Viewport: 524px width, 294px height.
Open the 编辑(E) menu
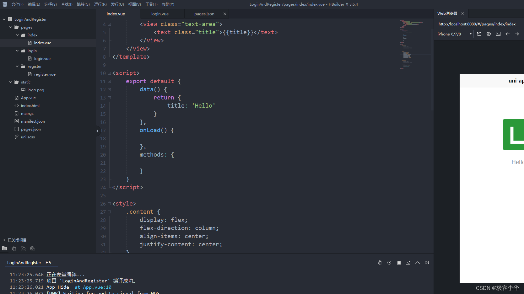pos(34,4)
